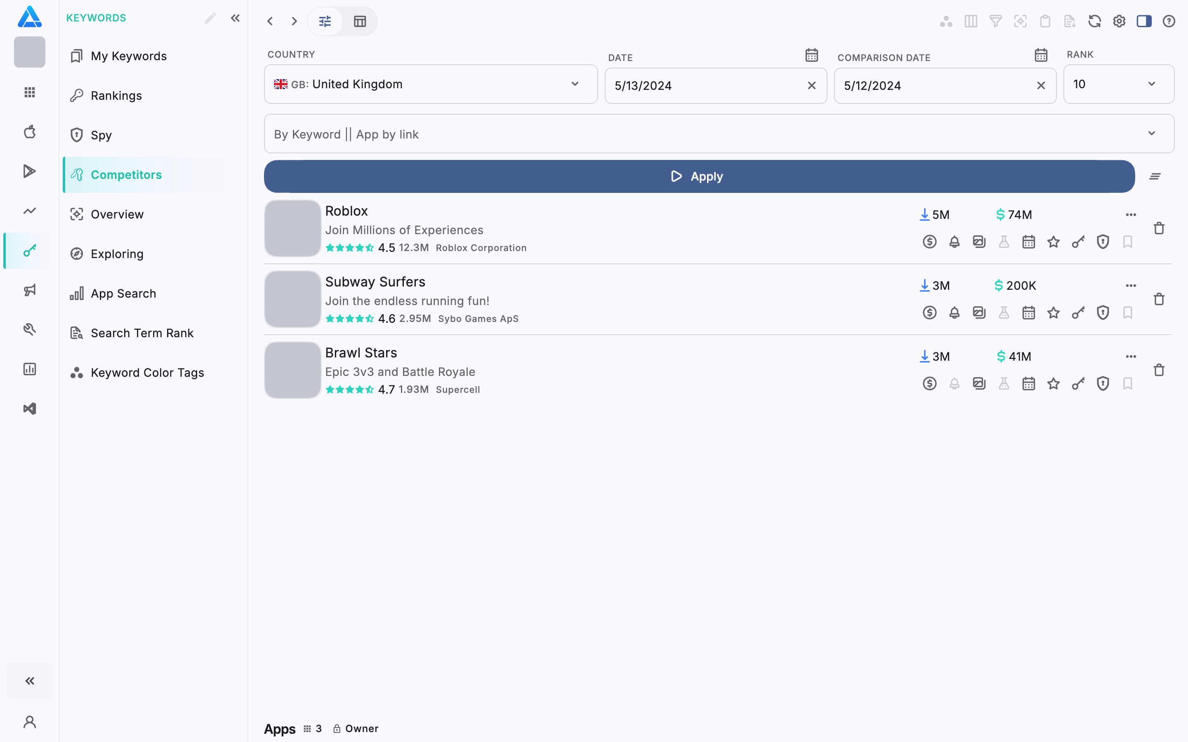Open the trend chart section in left rail
Viewport: 1188px width, 742px height.
[29, 211]
